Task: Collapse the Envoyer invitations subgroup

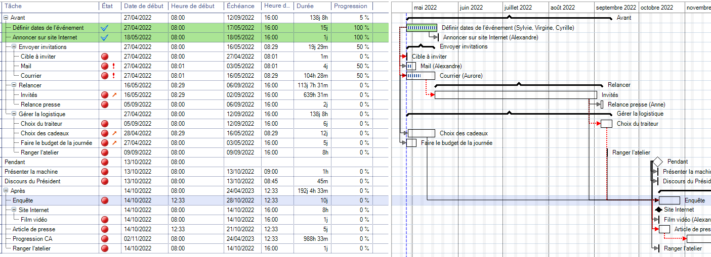Action: [14, 47]
